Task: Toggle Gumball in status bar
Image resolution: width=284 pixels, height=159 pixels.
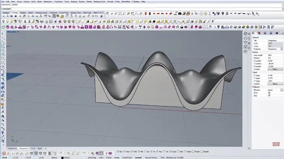Action: pos(138,157)
